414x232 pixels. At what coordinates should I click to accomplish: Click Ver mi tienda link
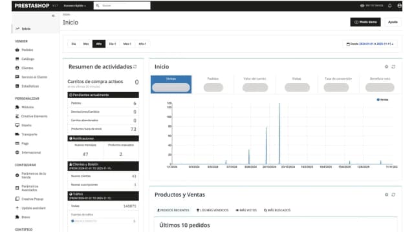click(x=371, y=6)
